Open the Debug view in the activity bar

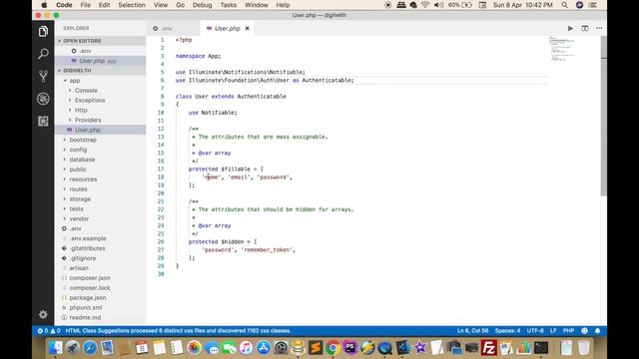43,99
